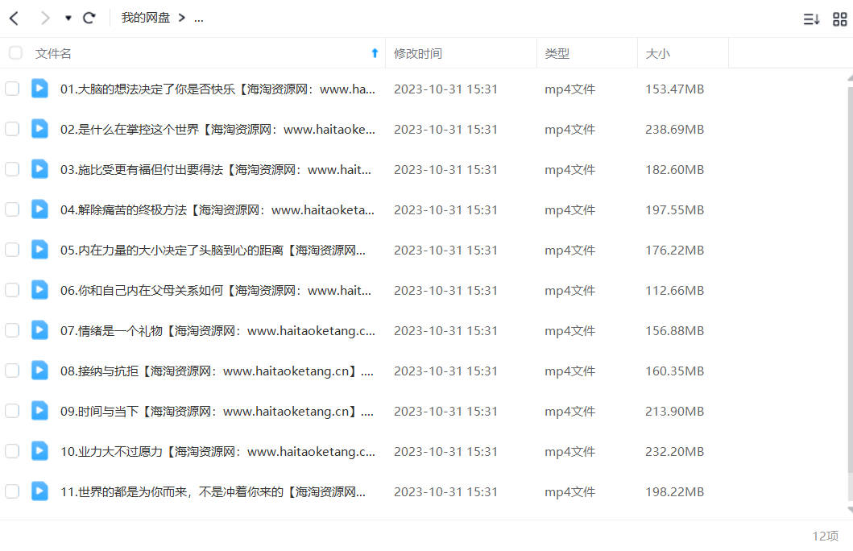This screenshot has width=853, height=551.
Task: Click the 12项 item count
Action: (826, 536)
